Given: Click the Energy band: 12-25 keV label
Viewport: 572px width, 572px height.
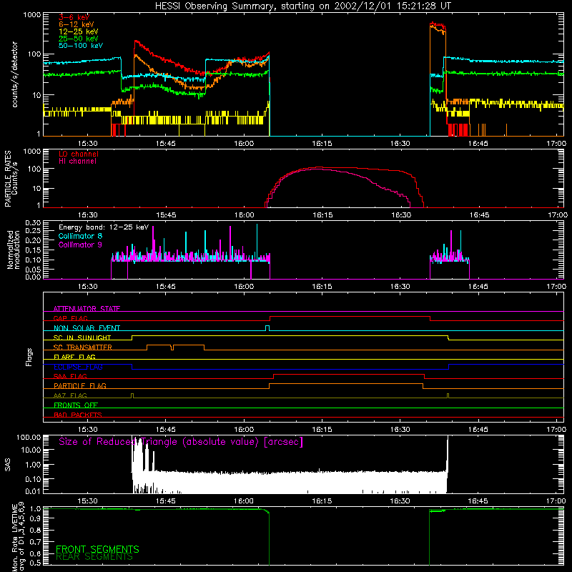Looking at the screenshot, I should click(104, 227).
